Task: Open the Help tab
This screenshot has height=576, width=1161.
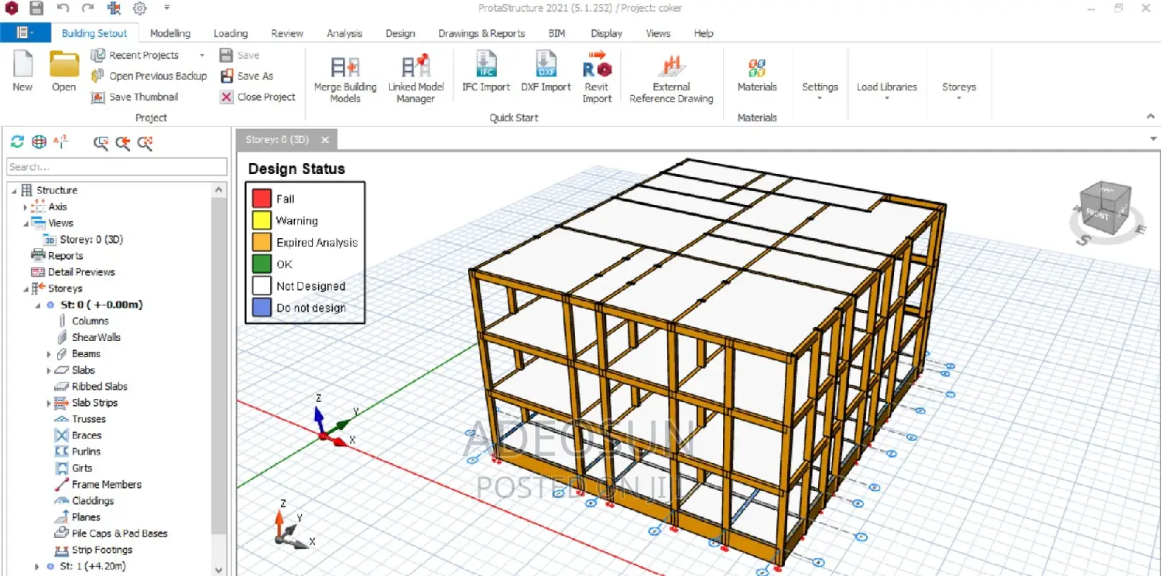Action: click(704, 33)
